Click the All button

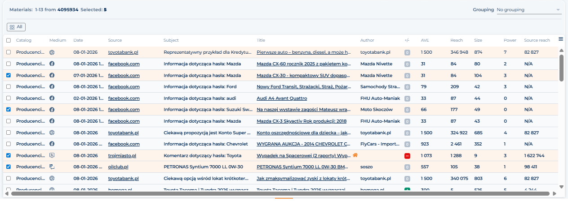click(x=16, y=27)
